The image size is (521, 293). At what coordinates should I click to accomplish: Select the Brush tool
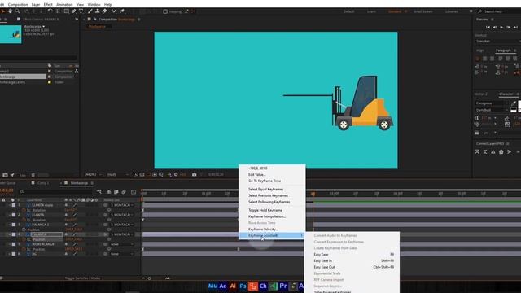pyautogui.click(x=90, y=11)
